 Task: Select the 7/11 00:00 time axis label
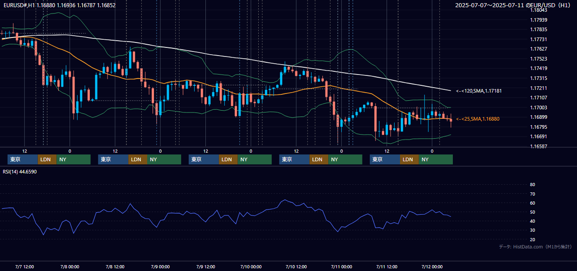click(341, 266)
